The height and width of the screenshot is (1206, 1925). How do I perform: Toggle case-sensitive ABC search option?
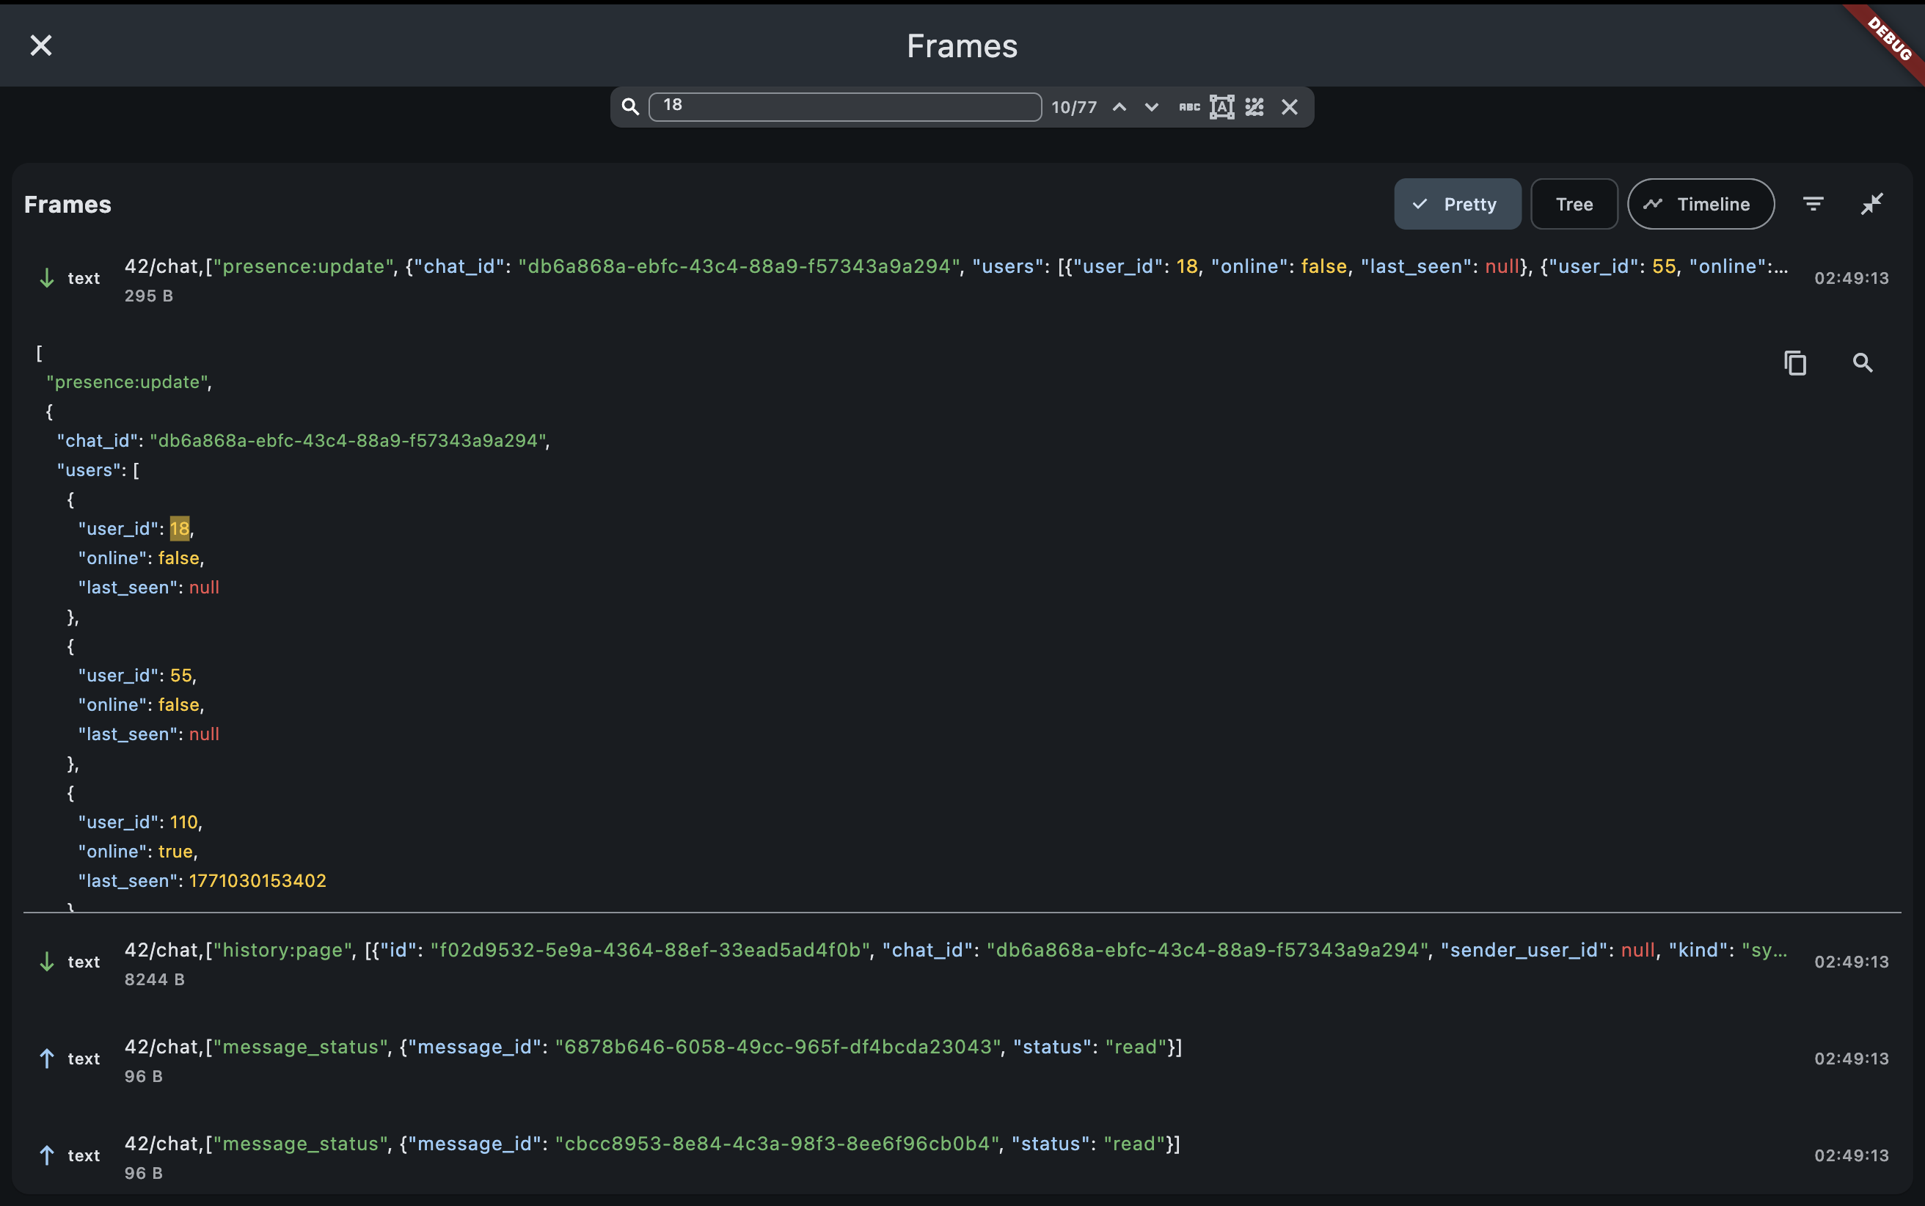[1189, 107]
